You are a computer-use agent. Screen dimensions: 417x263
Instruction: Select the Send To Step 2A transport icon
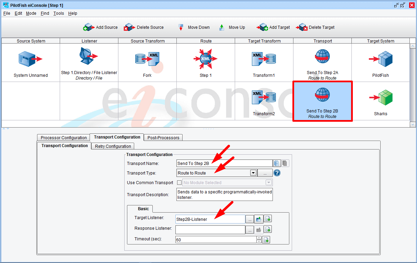[322, 57]
